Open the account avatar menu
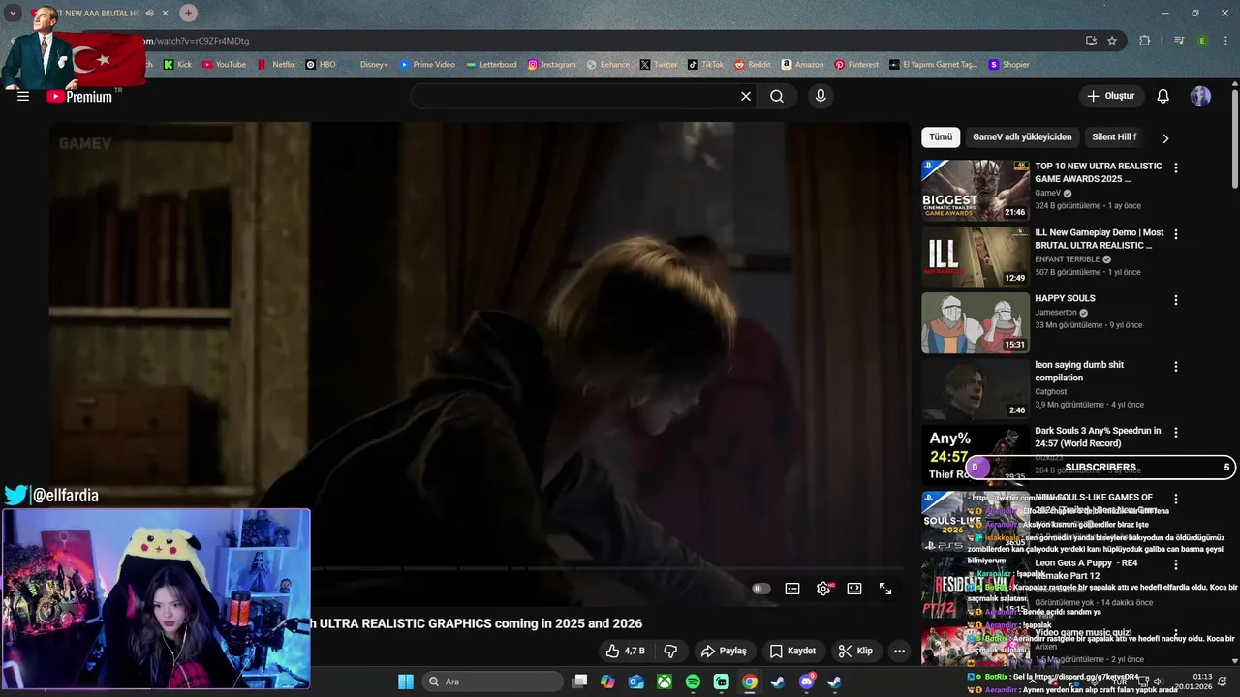 1200,96
